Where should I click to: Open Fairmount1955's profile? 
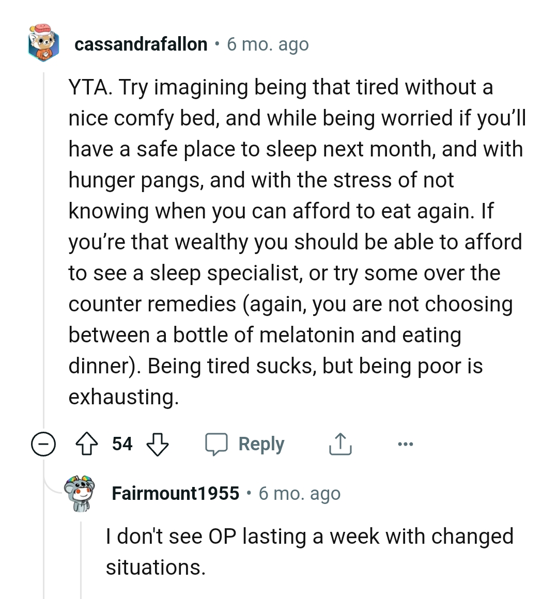click(176, 493)
